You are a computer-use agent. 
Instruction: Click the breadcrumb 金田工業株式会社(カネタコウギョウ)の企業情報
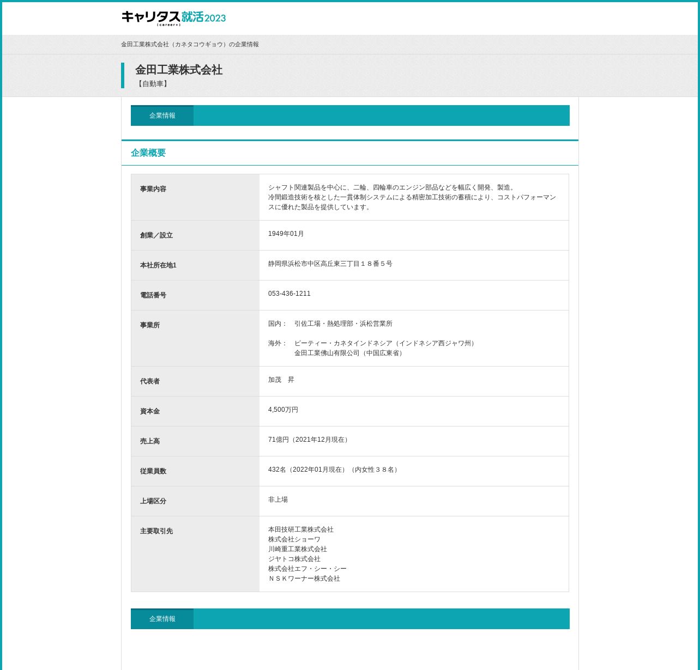(x=190, y=44)
